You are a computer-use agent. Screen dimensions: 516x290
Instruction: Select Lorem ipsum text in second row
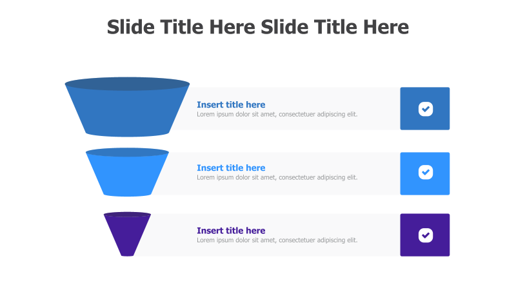coord(277,177)
